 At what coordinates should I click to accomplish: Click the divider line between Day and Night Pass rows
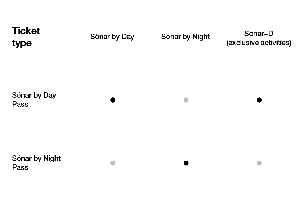(x=149, y=131)
